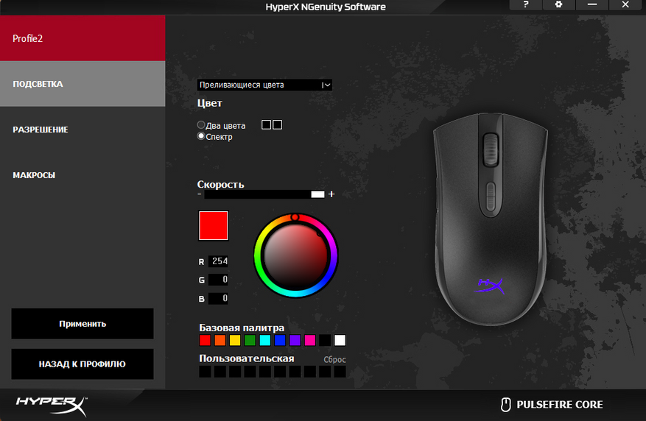Pick yellow from the base palette
This screenshot has width=646, height=421.
click(x=235, y=340)
